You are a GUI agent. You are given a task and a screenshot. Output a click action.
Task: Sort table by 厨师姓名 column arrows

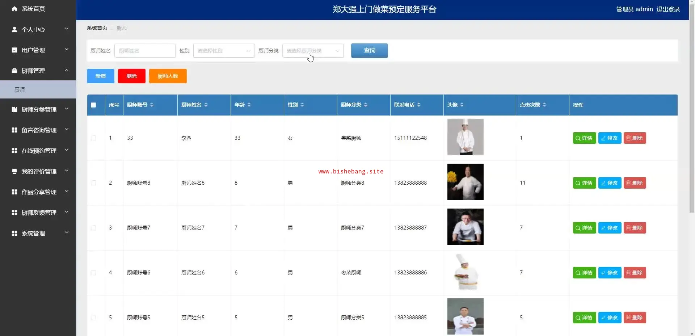coord(206,105)
